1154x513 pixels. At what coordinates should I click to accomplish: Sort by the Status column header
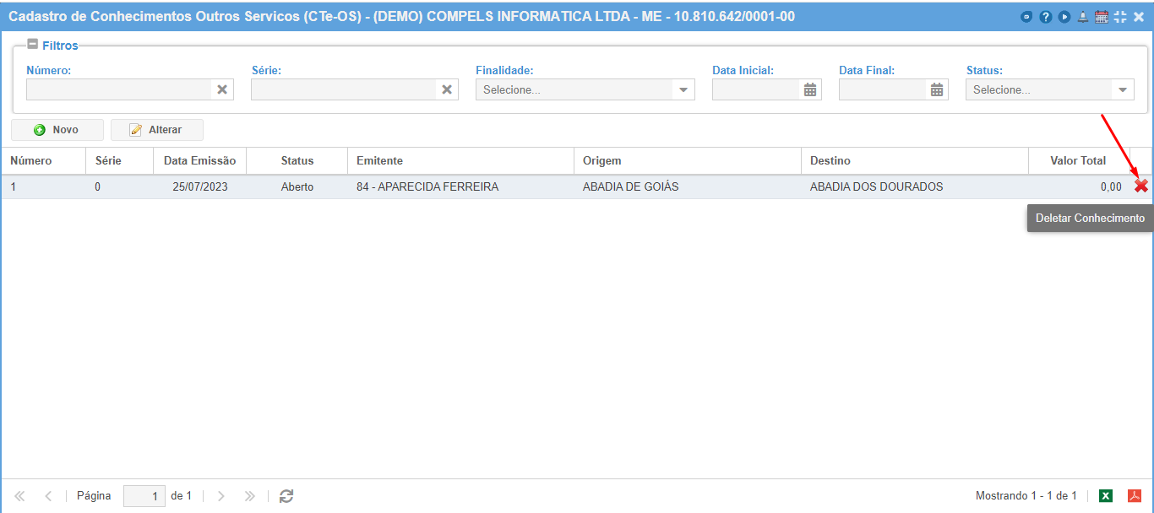click(297, 160)
